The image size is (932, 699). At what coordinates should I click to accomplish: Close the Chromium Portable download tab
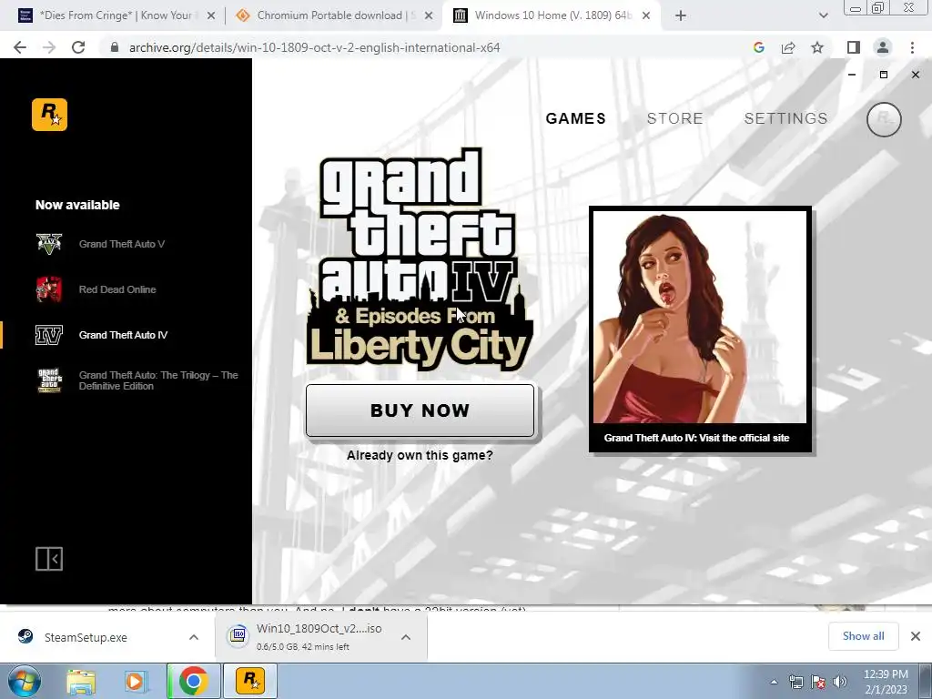click(429, 16)
